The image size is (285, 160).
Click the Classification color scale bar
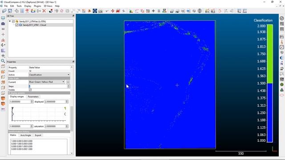pos(270,83)
